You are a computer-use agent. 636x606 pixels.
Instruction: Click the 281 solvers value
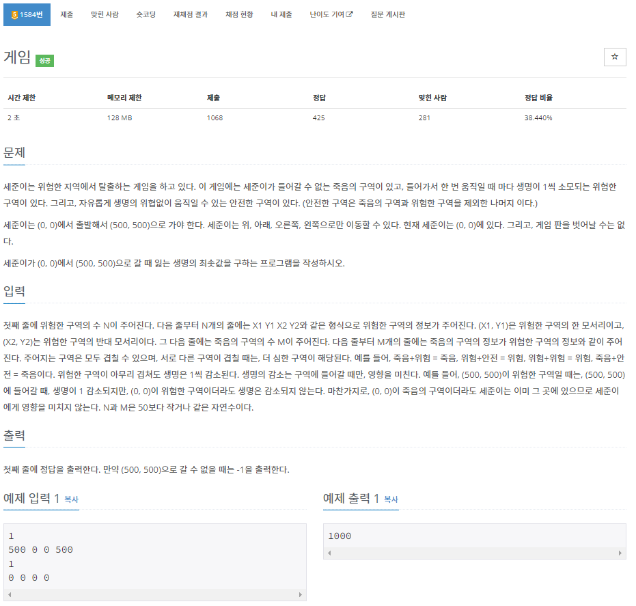coord(424,118)
